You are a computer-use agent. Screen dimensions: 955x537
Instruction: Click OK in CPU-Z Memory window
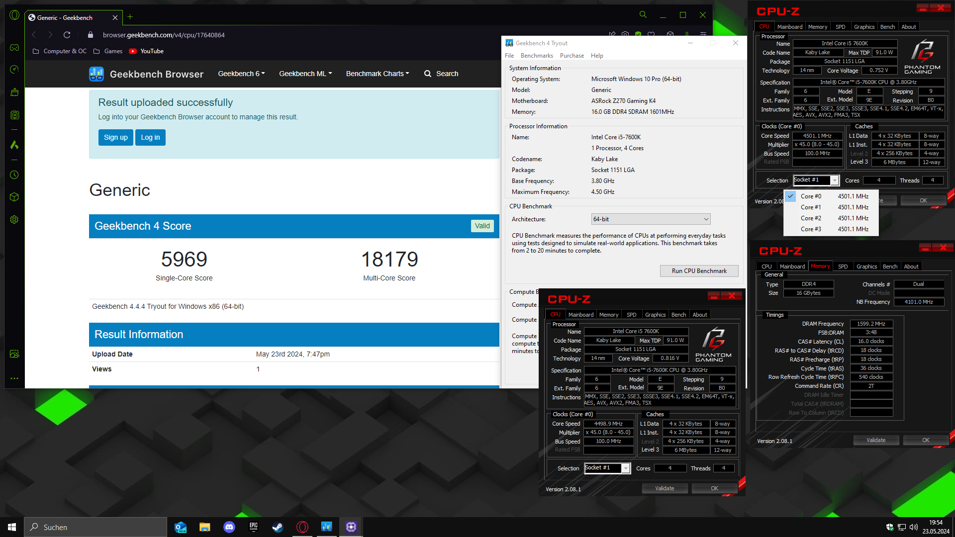click(926, 440)
